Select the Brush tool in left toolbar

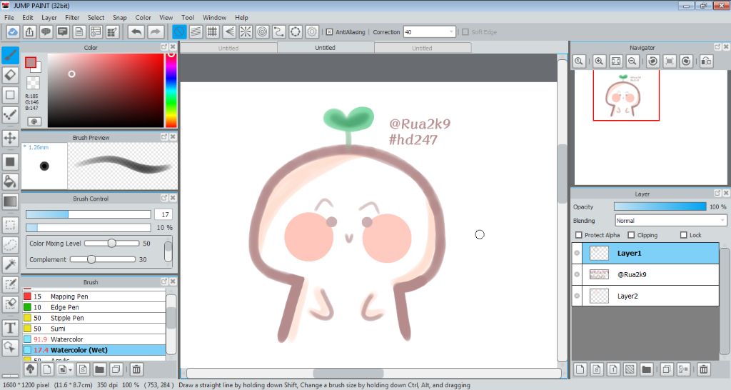(10, 55)
